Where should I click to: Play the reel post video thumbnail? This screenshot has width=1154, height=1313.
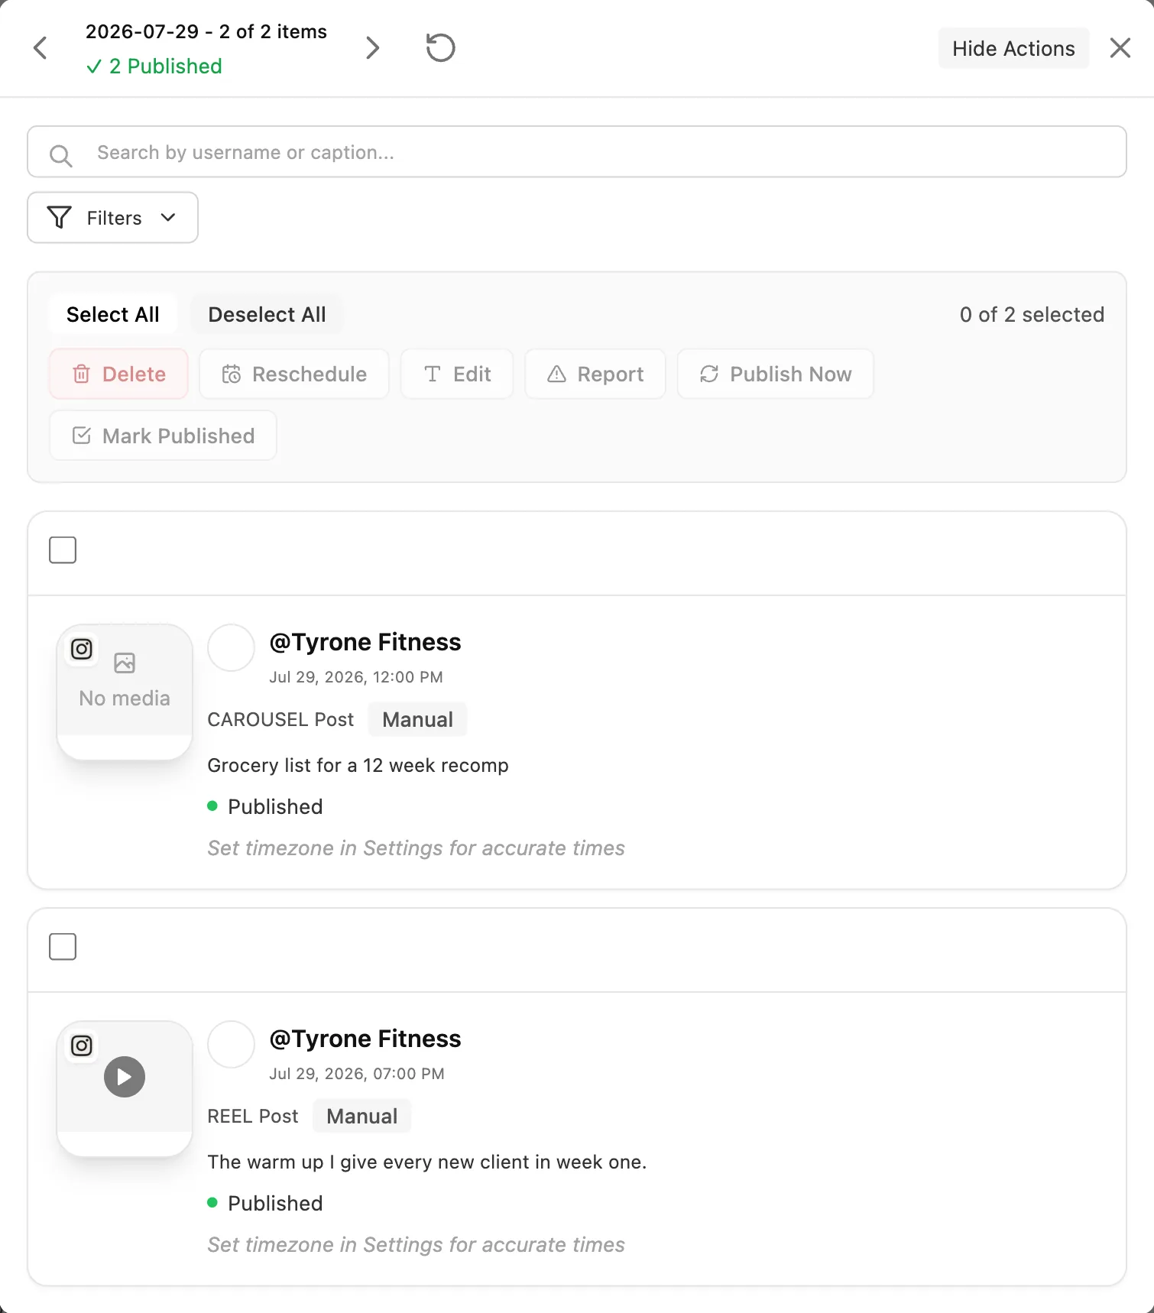125,1077
